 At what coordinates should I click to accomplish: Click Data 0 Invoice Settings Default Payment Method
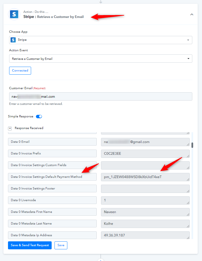pyautogui.click(x=52, y=177)
